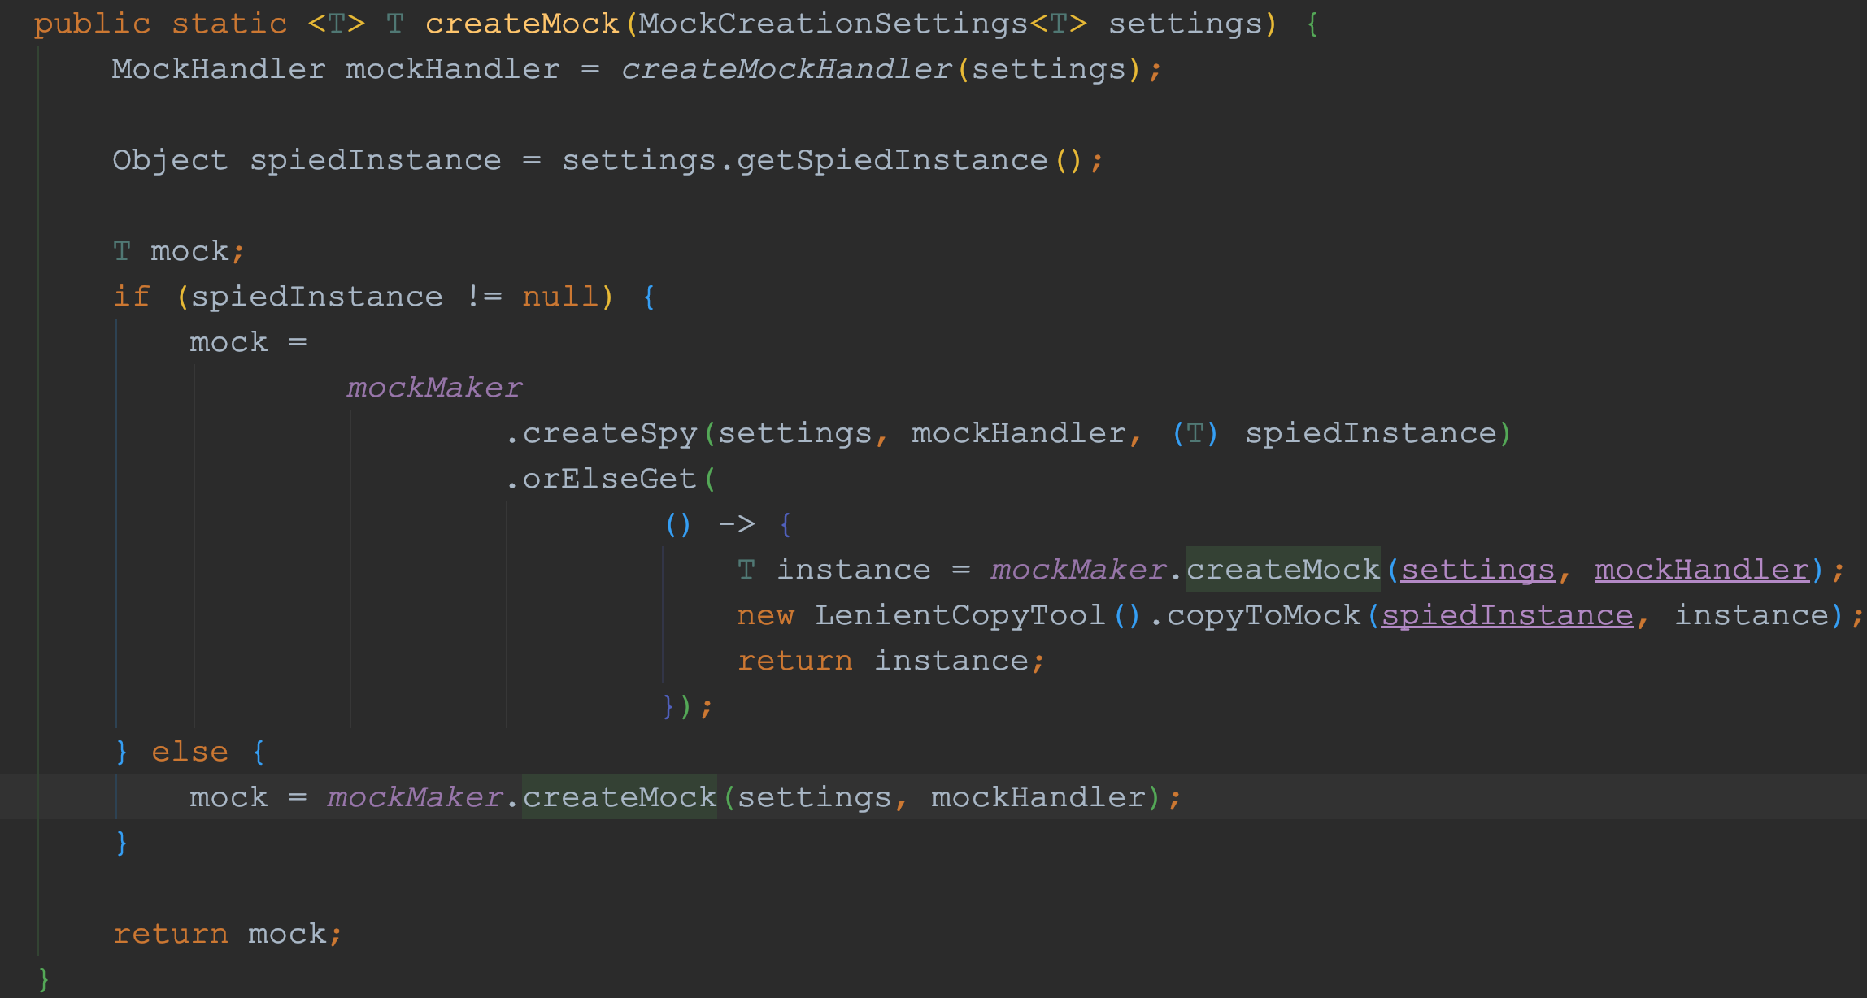
Task: Click underlined mockHandler argument in lambda
Action: pyautogui.click(x=1701, y=570)
